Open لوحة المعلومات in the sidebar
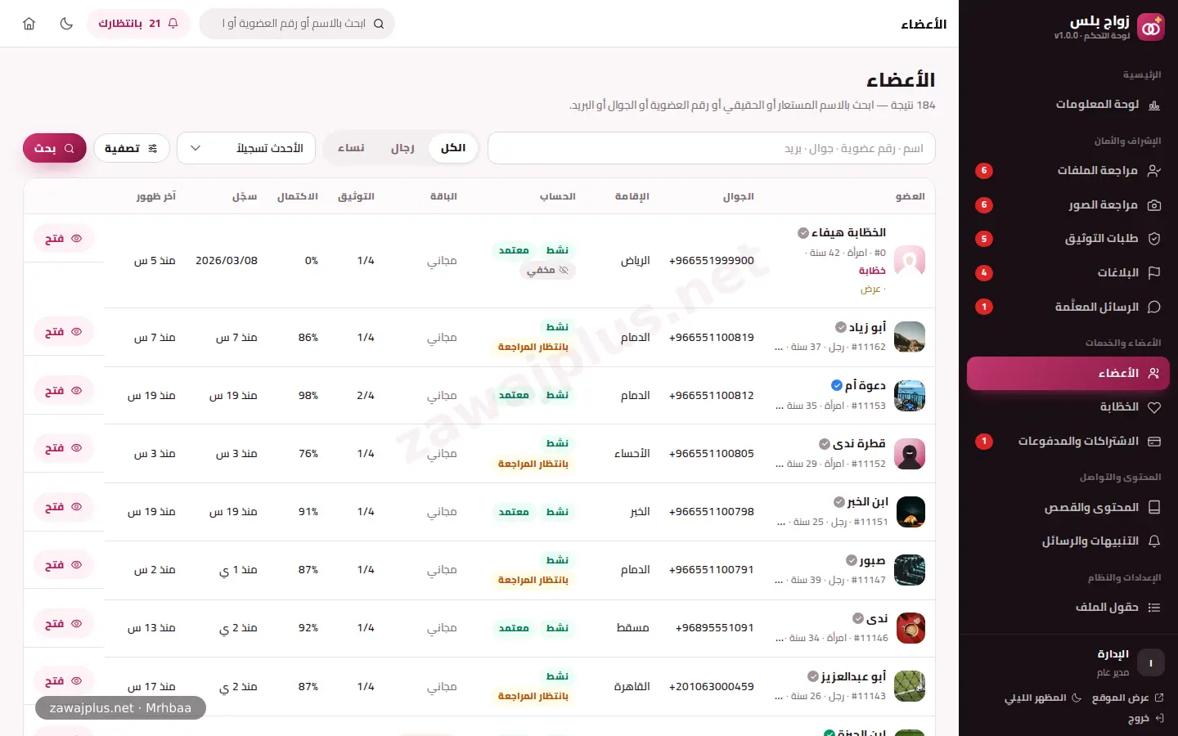 point(1068,104)
